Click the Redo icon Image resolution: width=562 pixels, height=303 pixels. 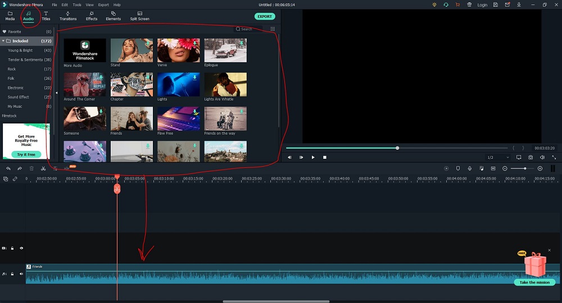click(20, 168)
